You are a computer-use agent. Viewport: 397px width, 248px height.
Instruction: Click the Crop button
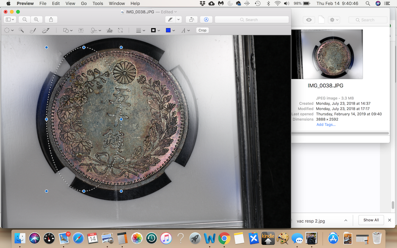click(x=202, y=30)
